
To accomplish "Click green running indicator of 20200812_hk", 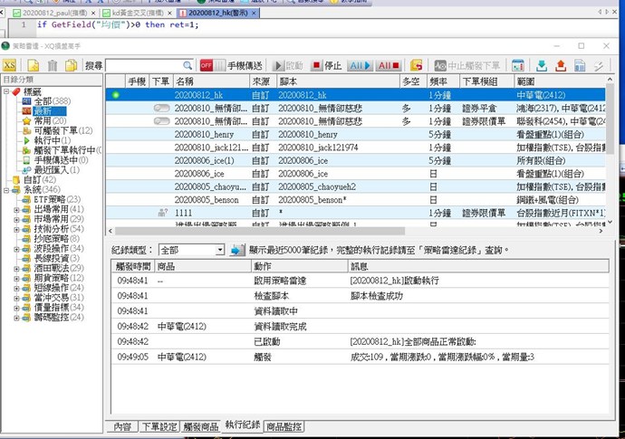I will pyautogui.click(x=115, y=94).
